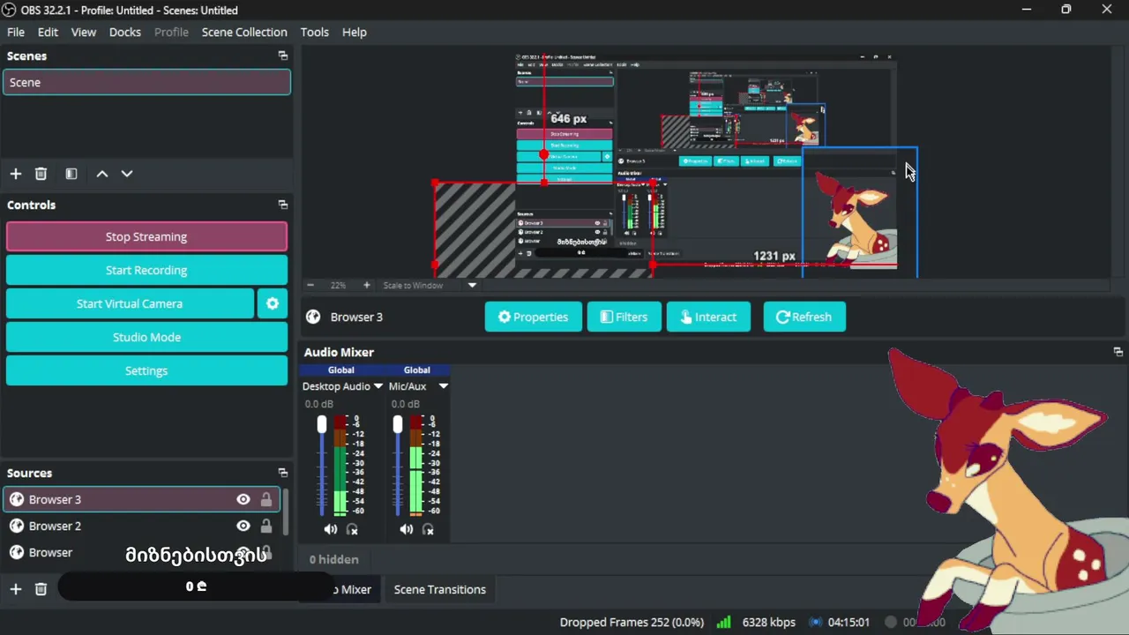
Task: Float the Scenes dock panel
Action: 283,56
